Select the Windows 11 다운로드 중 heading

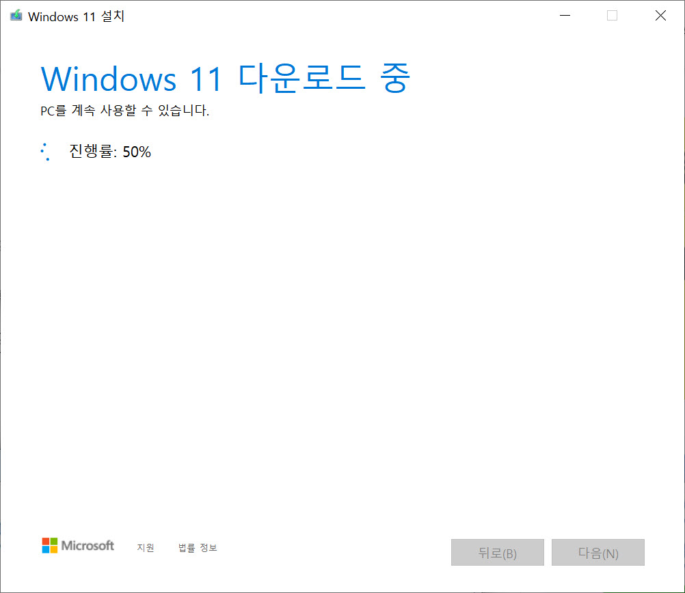226,79
